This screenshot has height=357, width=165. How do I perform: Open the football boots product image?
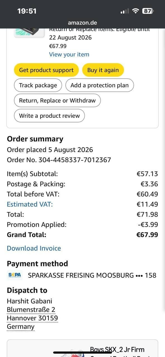[x=71, y=352]
